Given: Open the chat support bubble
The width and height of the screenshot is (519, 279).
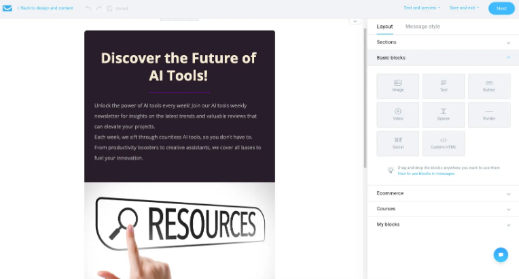Looking at the screenshot, I should (x=501, y=255).
